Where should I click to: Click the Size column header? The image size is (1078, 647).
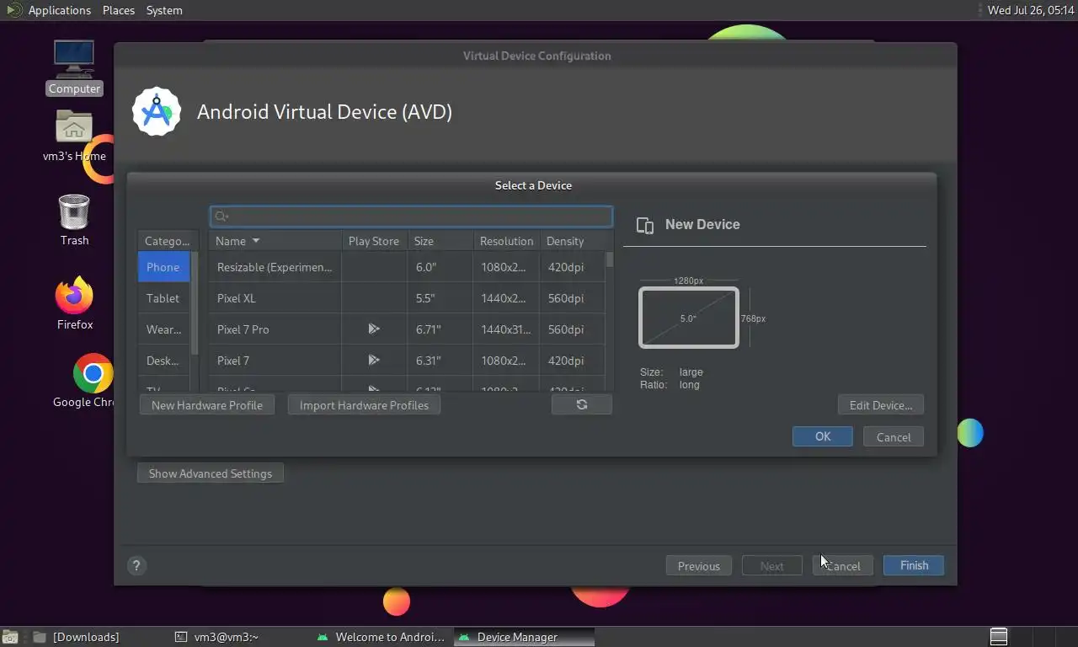(440, 241)
